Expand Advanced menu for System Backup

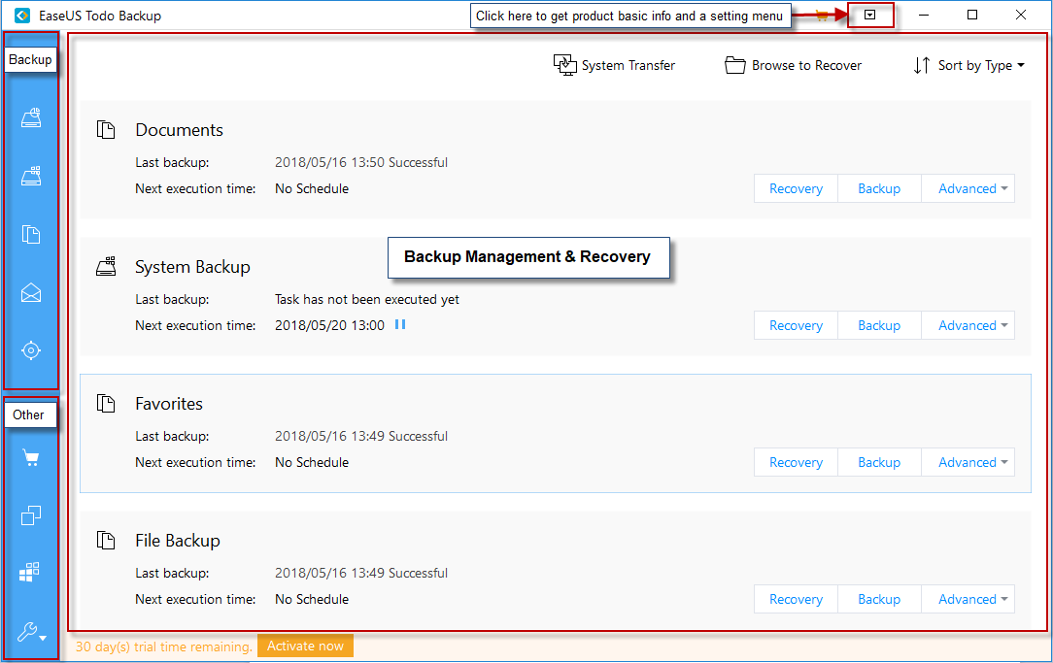click(x=968, y=325)
